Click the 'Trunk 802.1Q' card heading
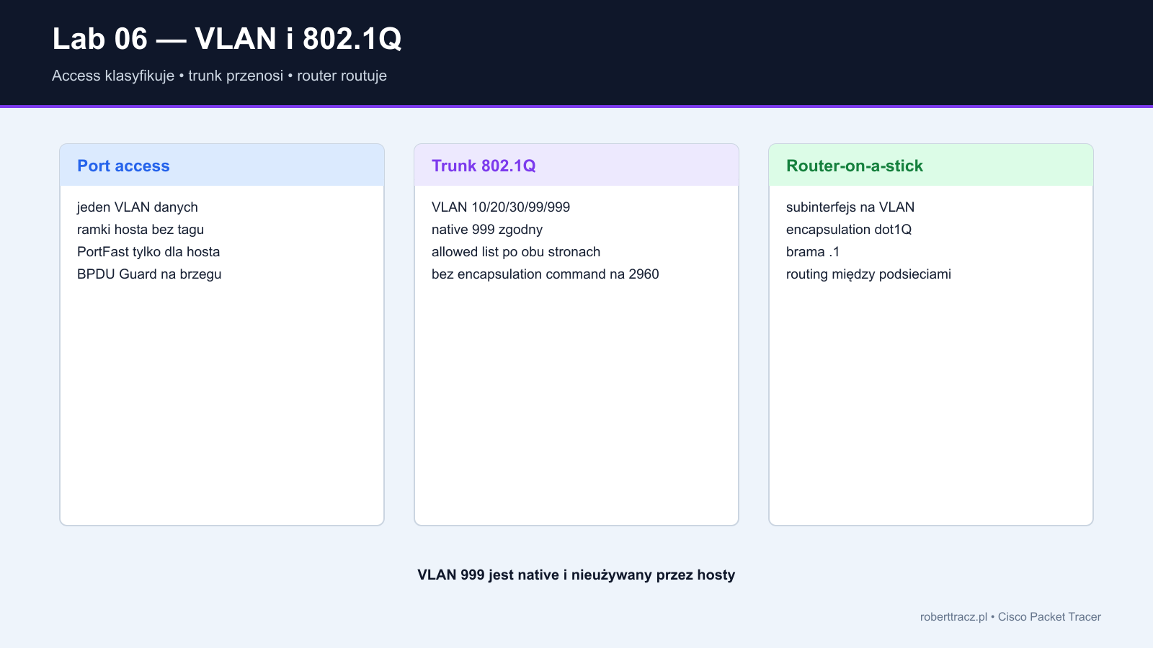This screenshot has width=1153, height=648. tap(484, 166)
